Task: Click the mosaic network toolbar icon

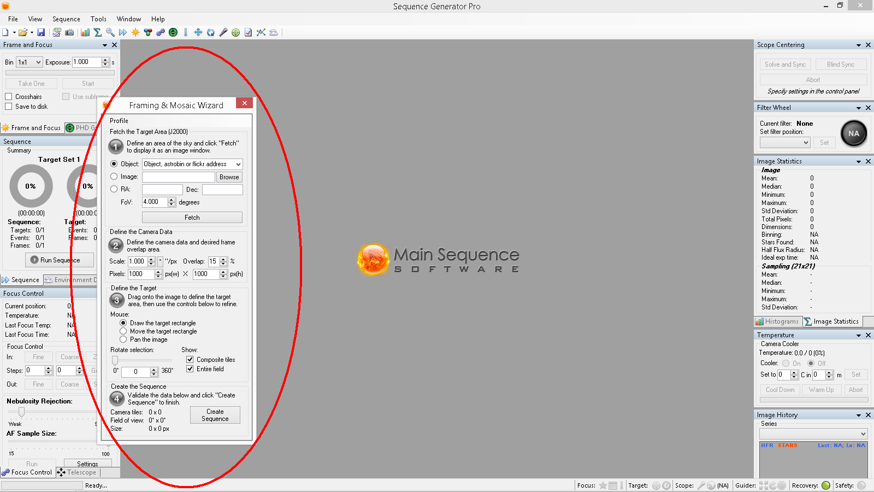Action: tap(261, 33)
